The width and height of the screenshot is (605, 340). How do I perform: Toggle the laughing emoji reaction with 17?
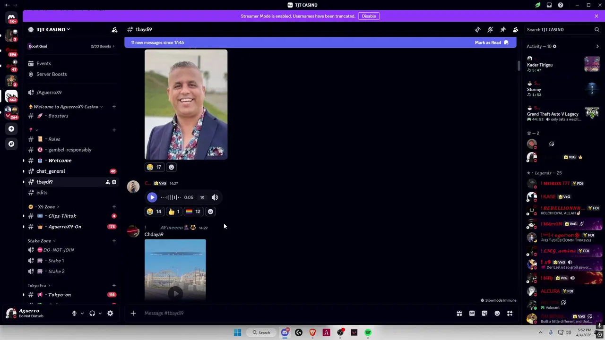(154, 167)
